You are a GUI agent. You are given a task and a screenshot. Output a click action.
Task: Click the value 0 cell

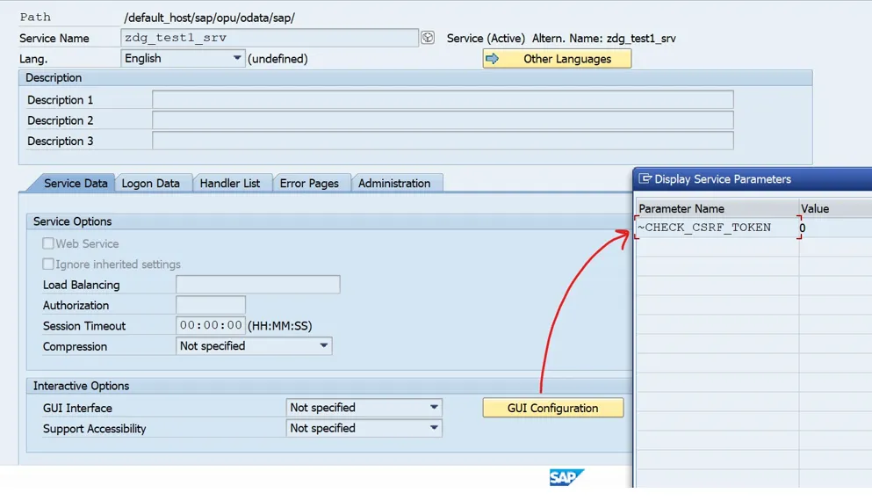(836, 228)
